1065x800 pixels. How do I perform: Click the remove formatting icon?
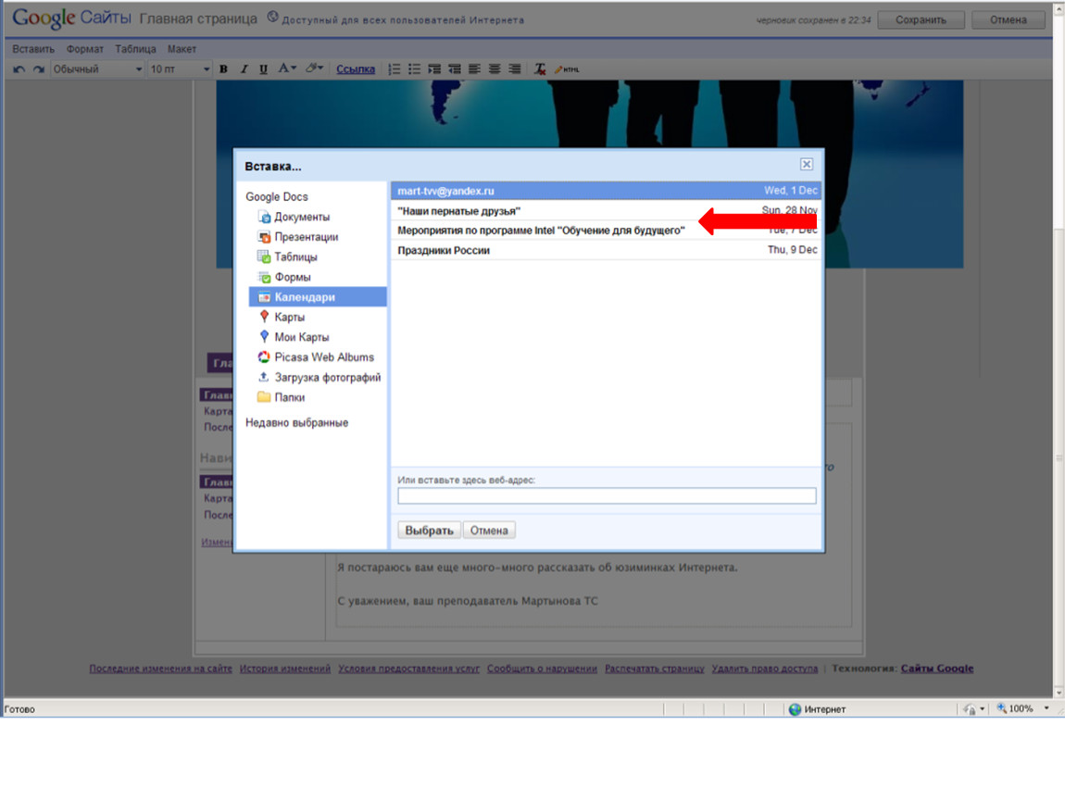coord(540,69)
